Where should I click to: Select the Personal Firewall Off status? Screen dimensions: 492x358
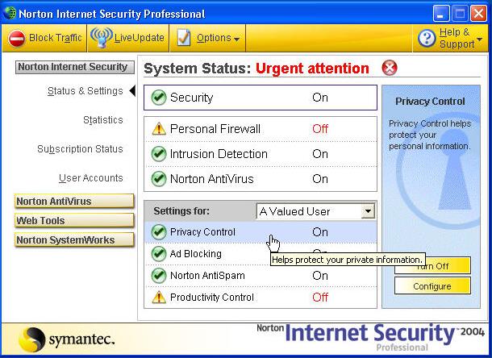point(320,129)
